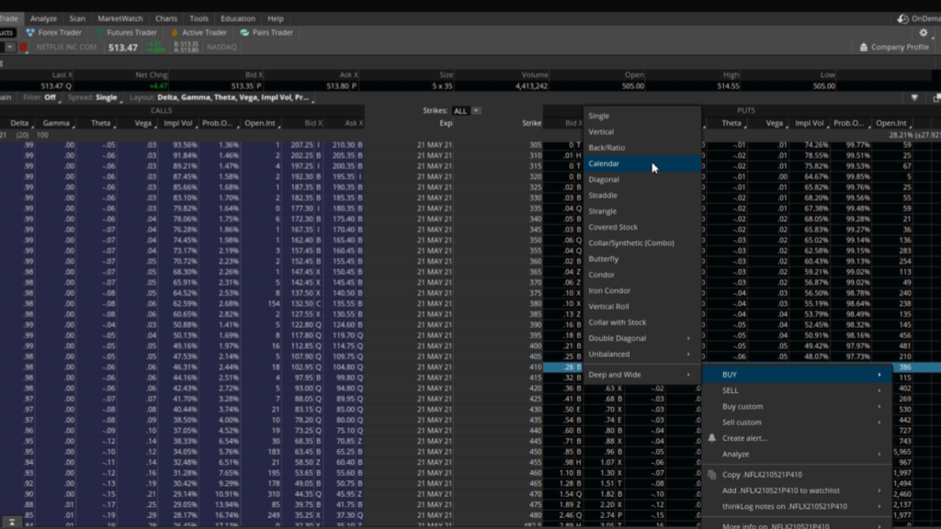The width and height of the screenshot is (941, 529).
Task: Expand the Buy custom submenu
Action: (797, 406)
